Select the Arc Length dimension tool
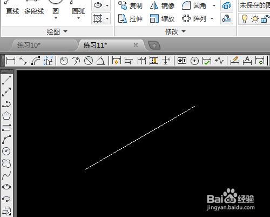This screenshot has width=270, height=217. [x=36, y=61]
